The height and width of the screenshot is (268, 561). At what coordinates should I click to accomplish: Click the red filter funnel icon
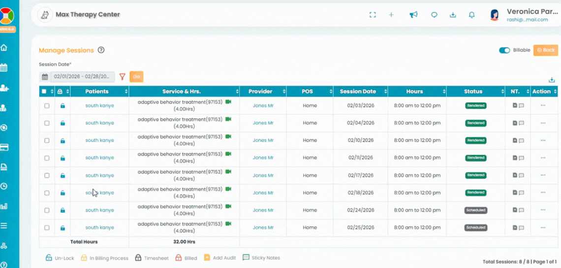(x=123, y=77)
